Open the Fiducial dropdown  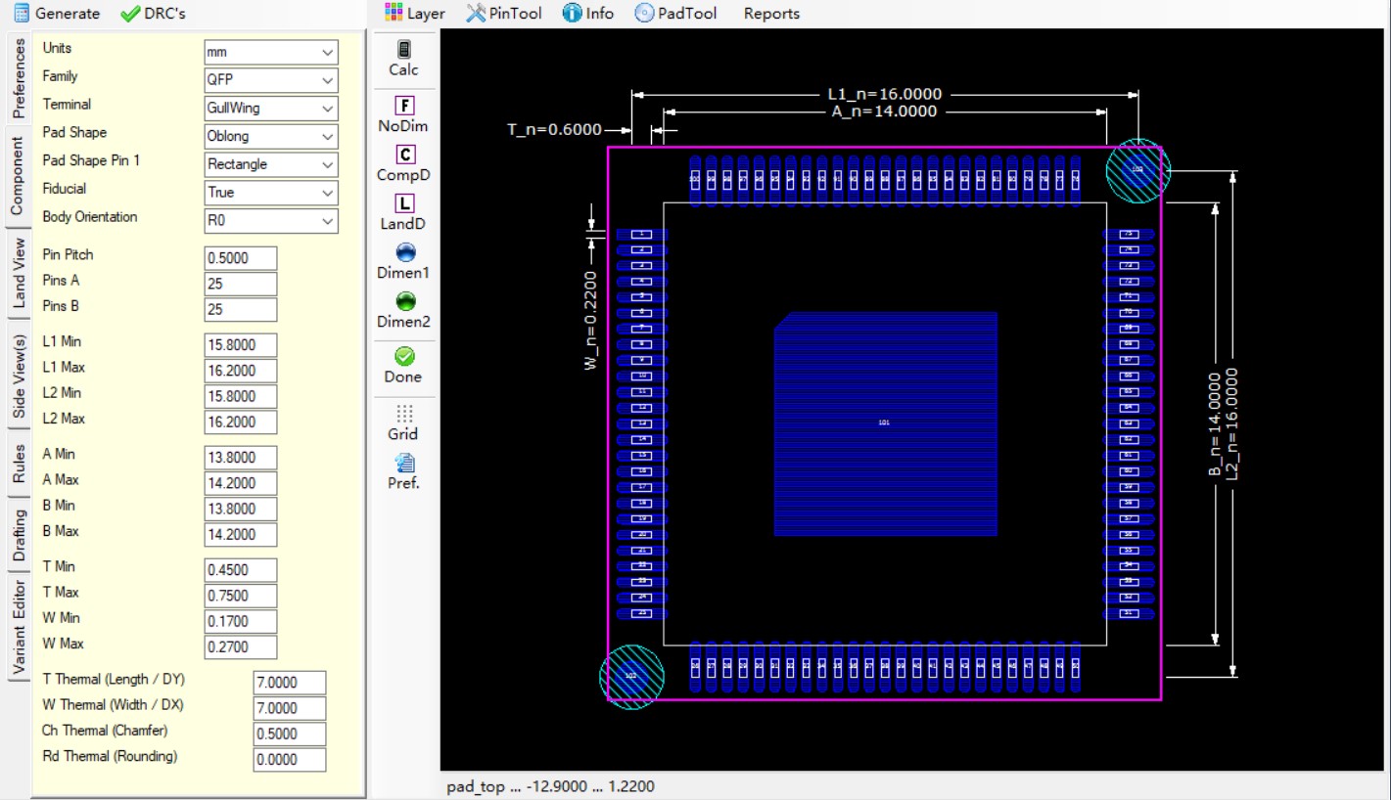[x=270, y=192]
